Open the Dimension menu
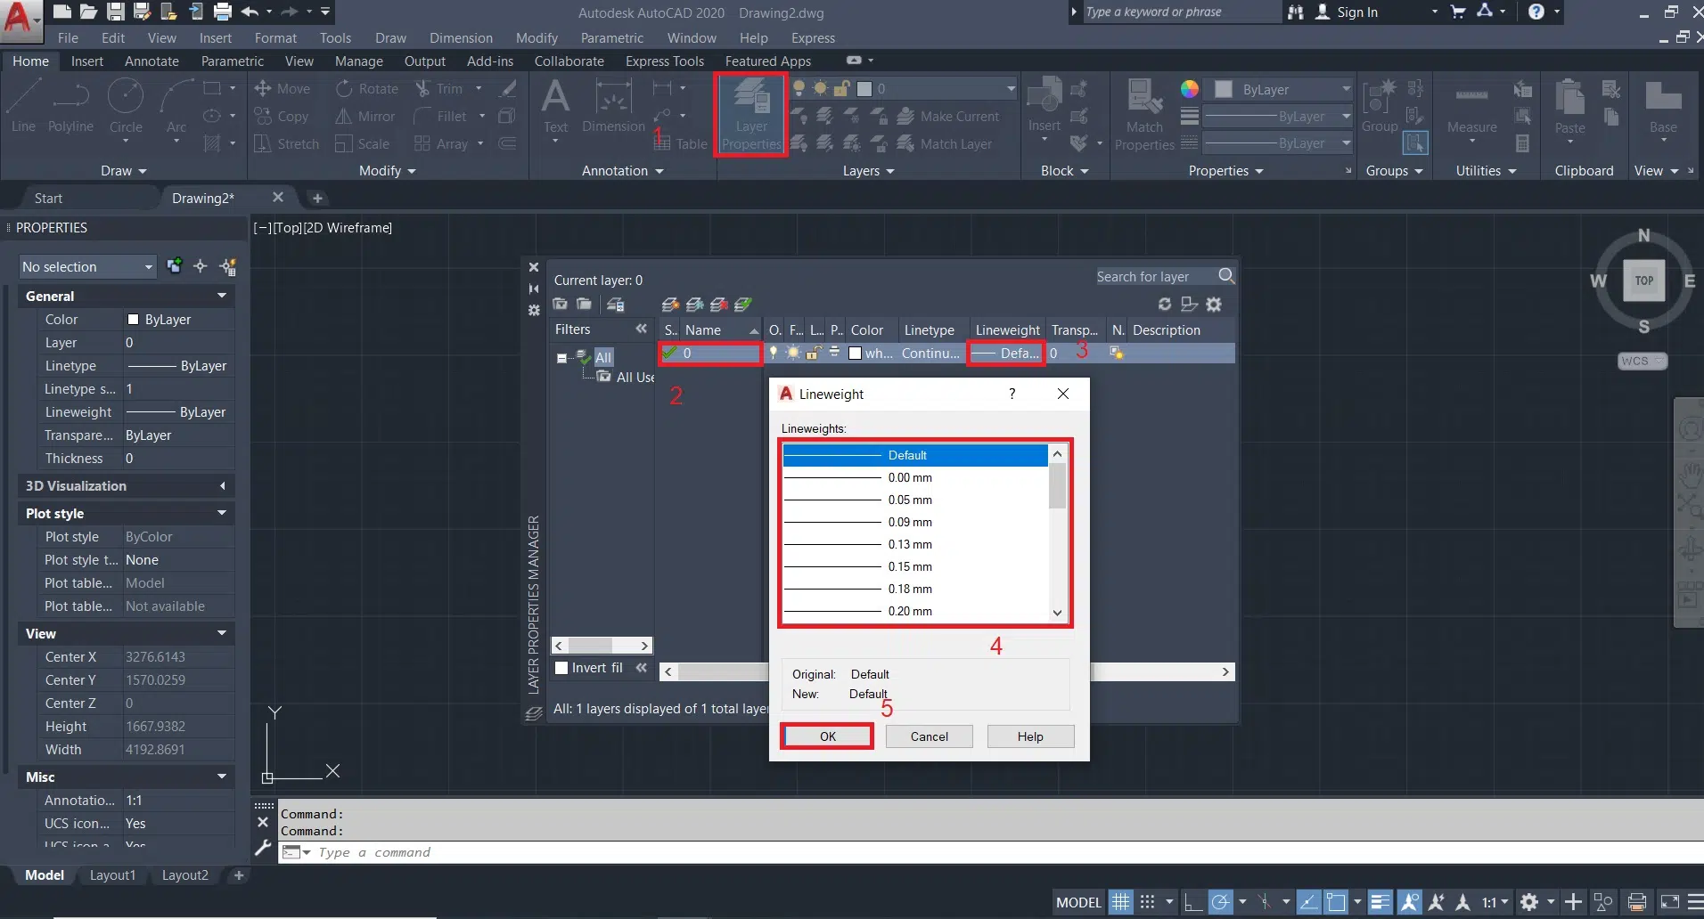1704x919 pixels. [x=461, y=38]
